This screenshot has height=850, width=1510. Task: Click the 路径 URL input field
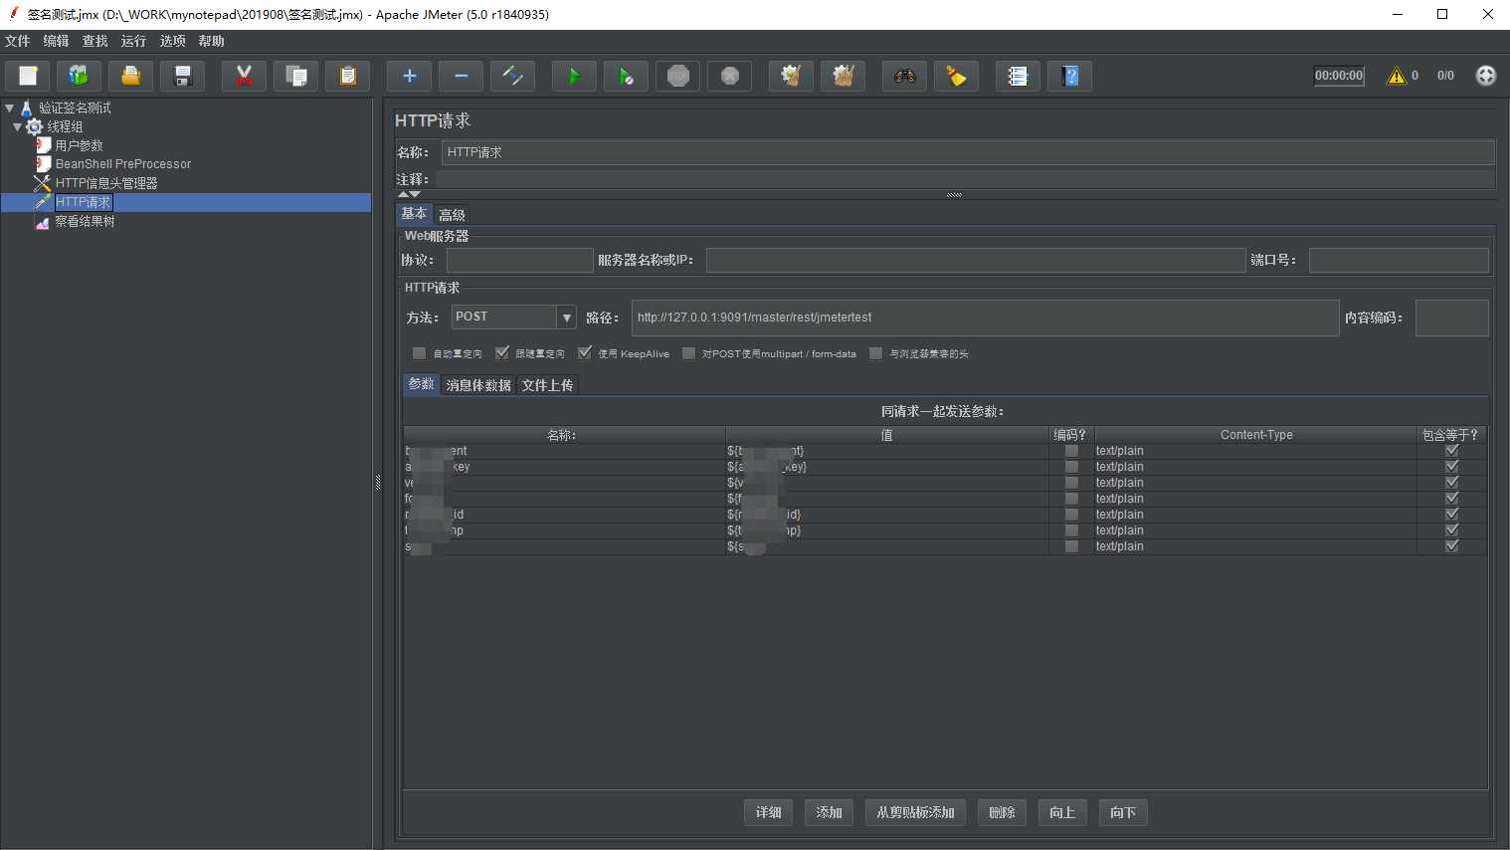tap(985, 318)
